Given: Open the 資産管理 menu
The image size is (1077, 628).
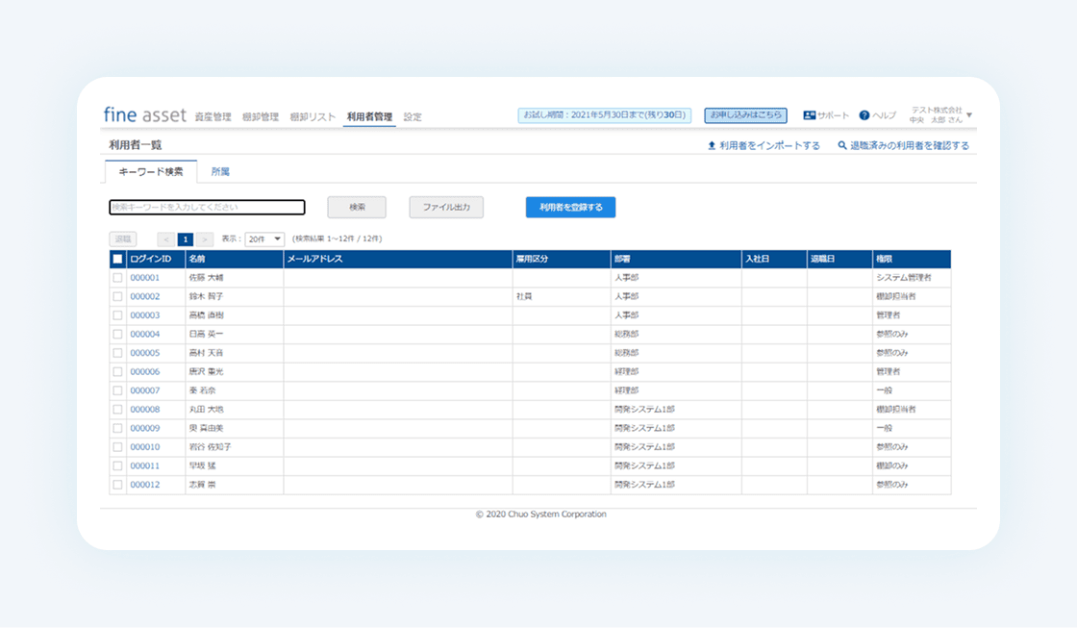Looking at the screenshot, I should (x=213, y=116).
